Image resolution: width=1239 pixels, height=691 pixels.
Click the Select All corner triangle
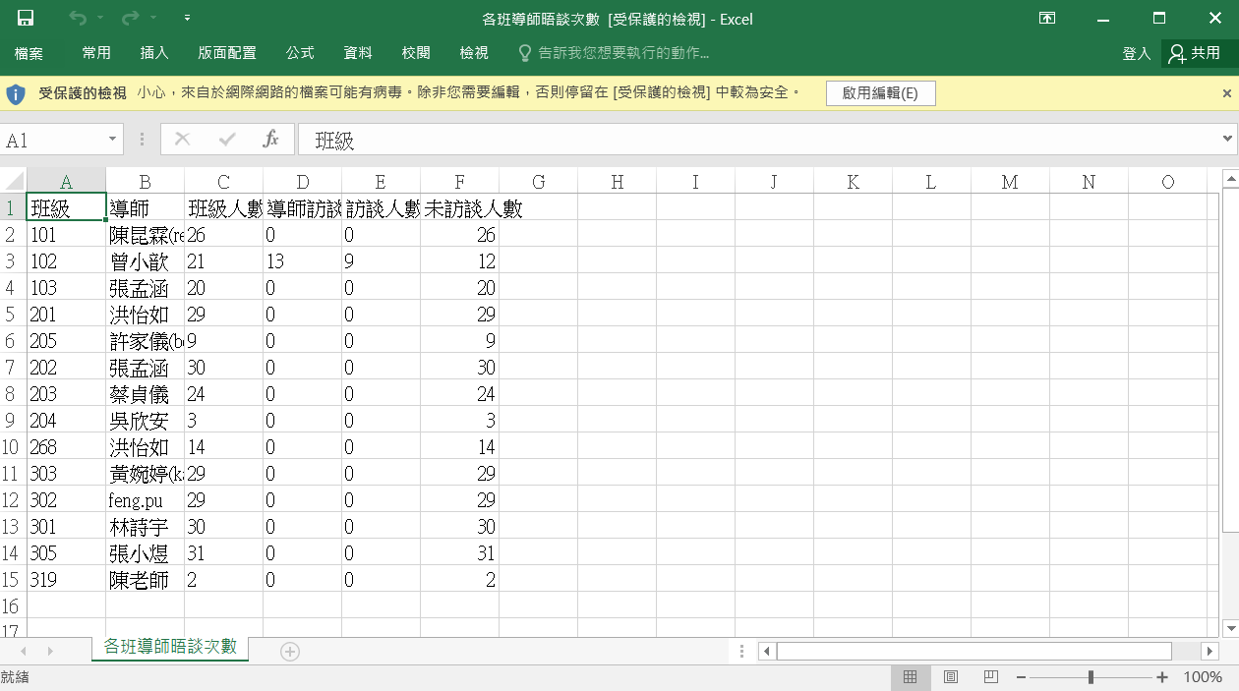tap(13, 182)
